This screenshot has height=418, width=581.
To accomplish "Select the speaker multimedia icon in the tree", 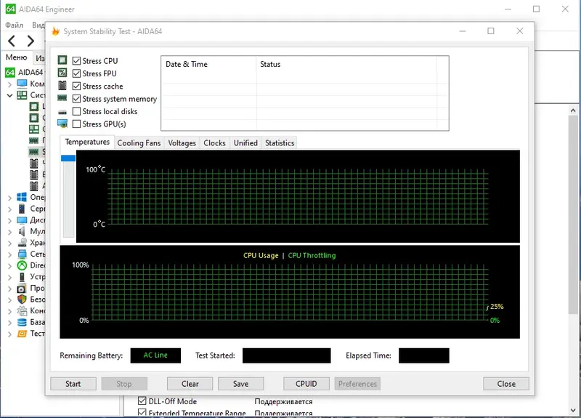I will 22,231.
